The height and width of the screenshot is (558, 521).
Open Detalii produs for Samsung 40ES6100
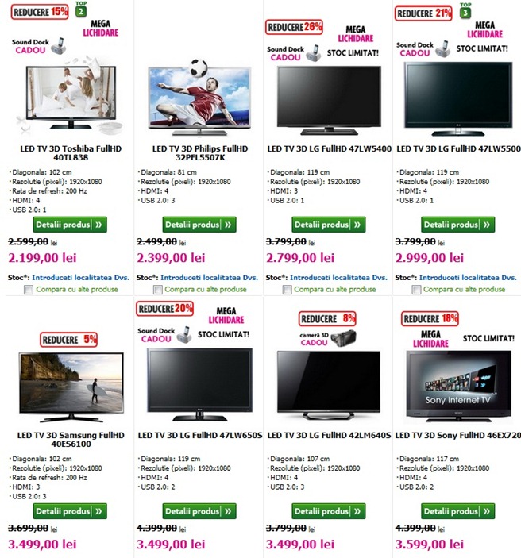[x=70, y=511]
